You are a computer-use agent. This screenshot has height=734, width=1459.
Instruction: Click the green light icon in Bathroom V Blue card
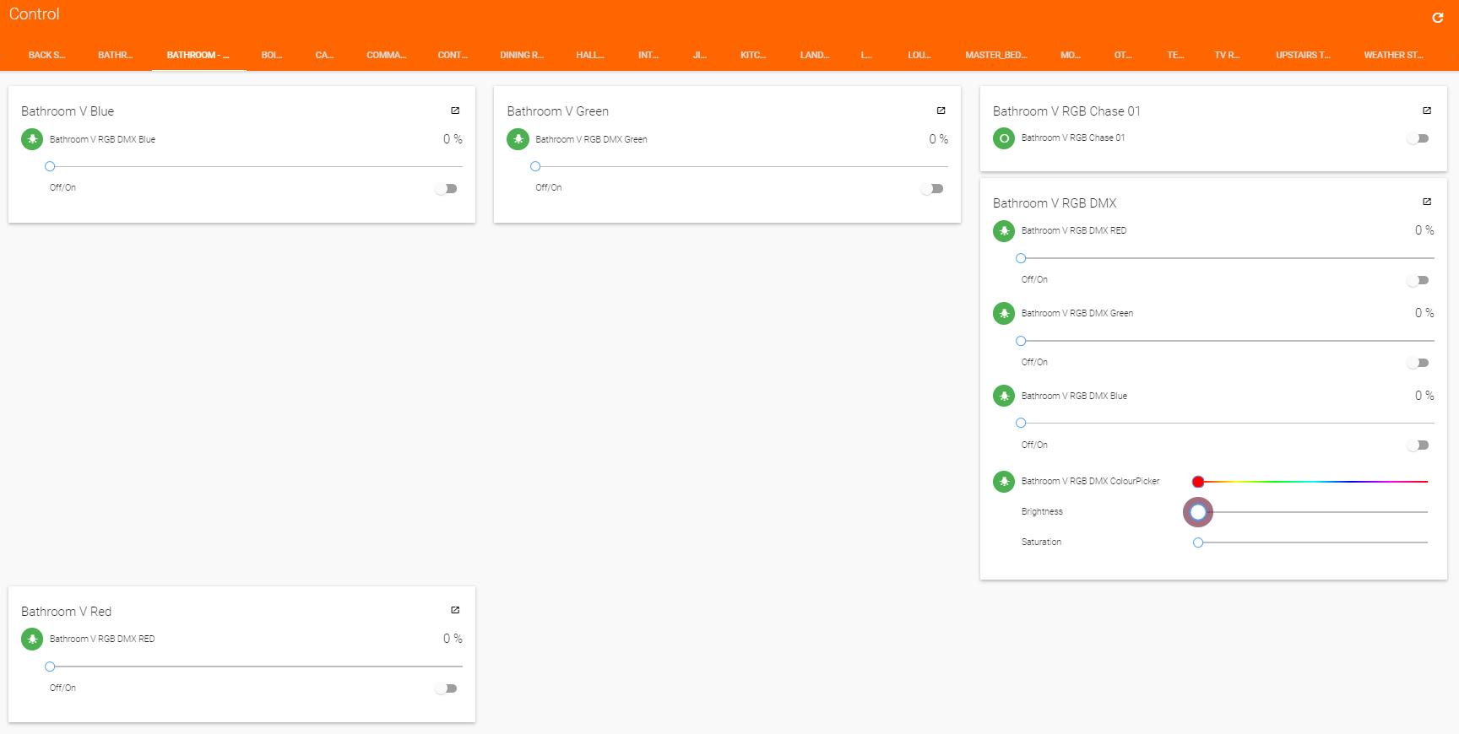pyautogui.click(x=32, y=139)
